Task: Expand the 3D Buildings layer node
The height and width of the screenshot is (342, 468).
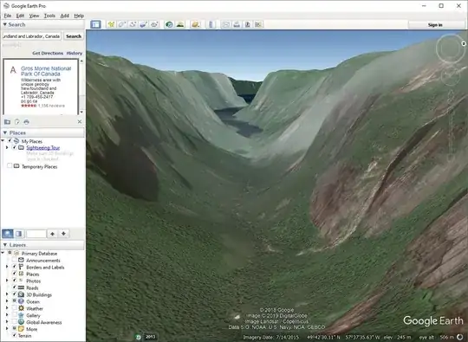Action: point(7,294)
